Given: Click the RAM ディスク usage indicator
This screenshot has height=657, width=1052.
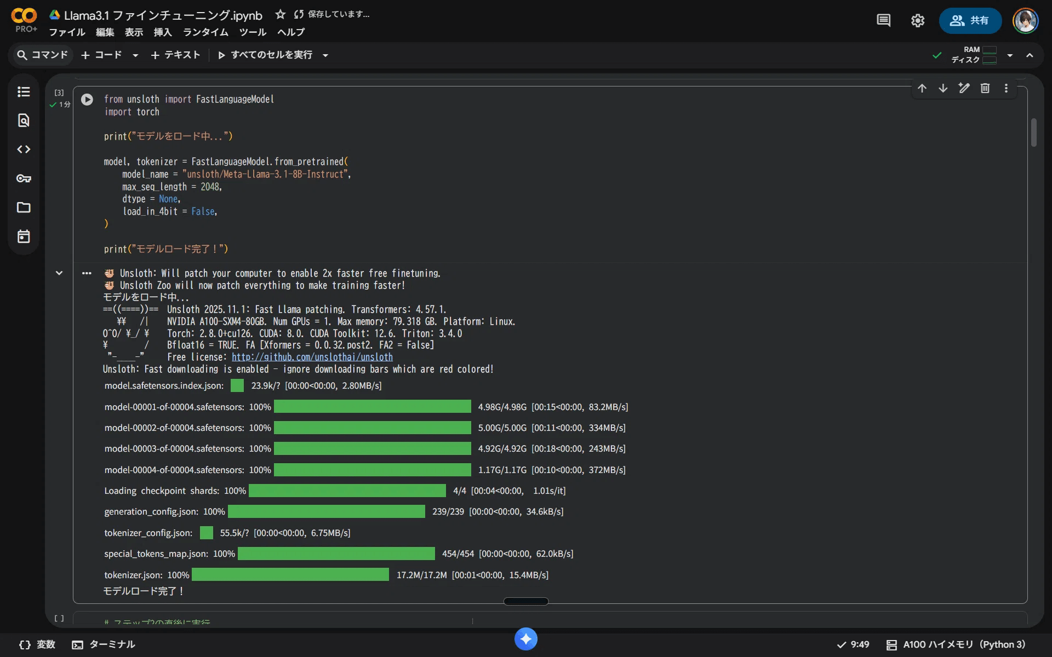Looking at the screenshot, I should pos(974,55).
